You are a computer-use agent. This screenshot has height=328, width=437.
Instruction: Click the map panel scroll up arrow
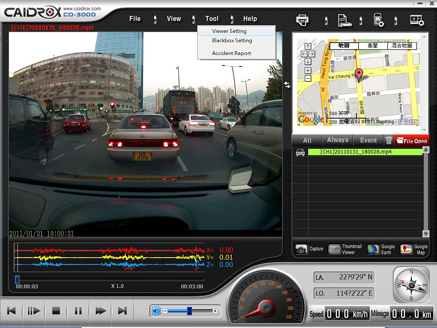click(x=424, y=37)
